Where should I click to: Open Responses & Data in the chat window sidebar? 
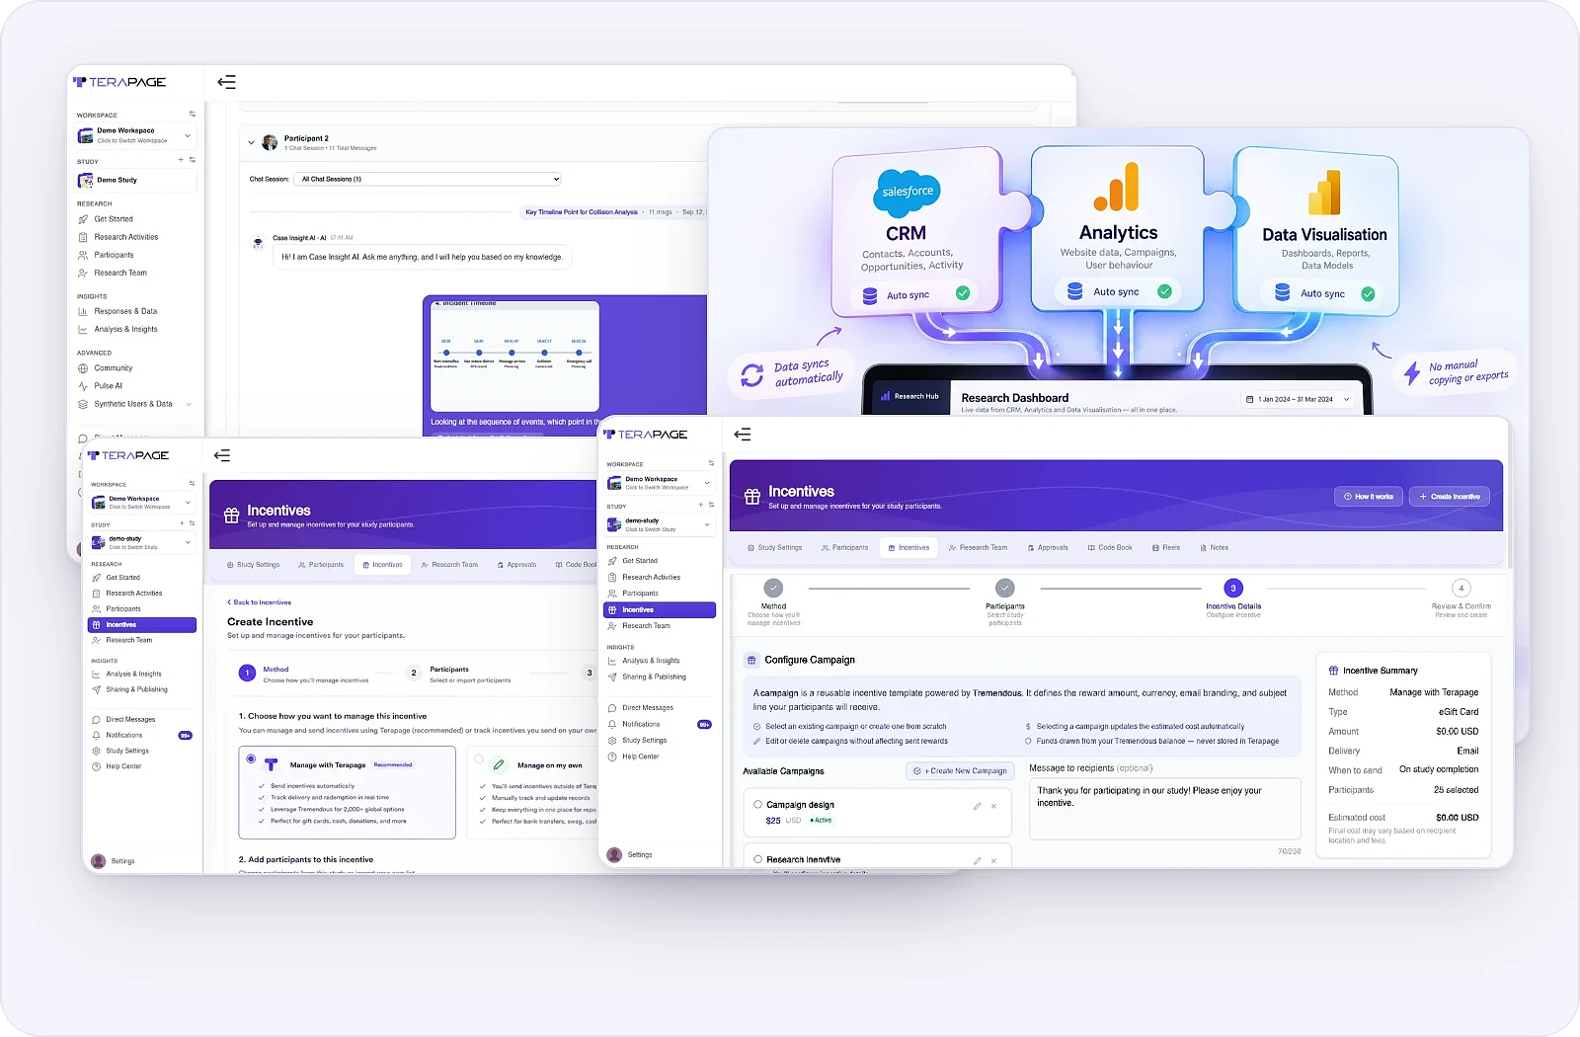tap(124, 311)
